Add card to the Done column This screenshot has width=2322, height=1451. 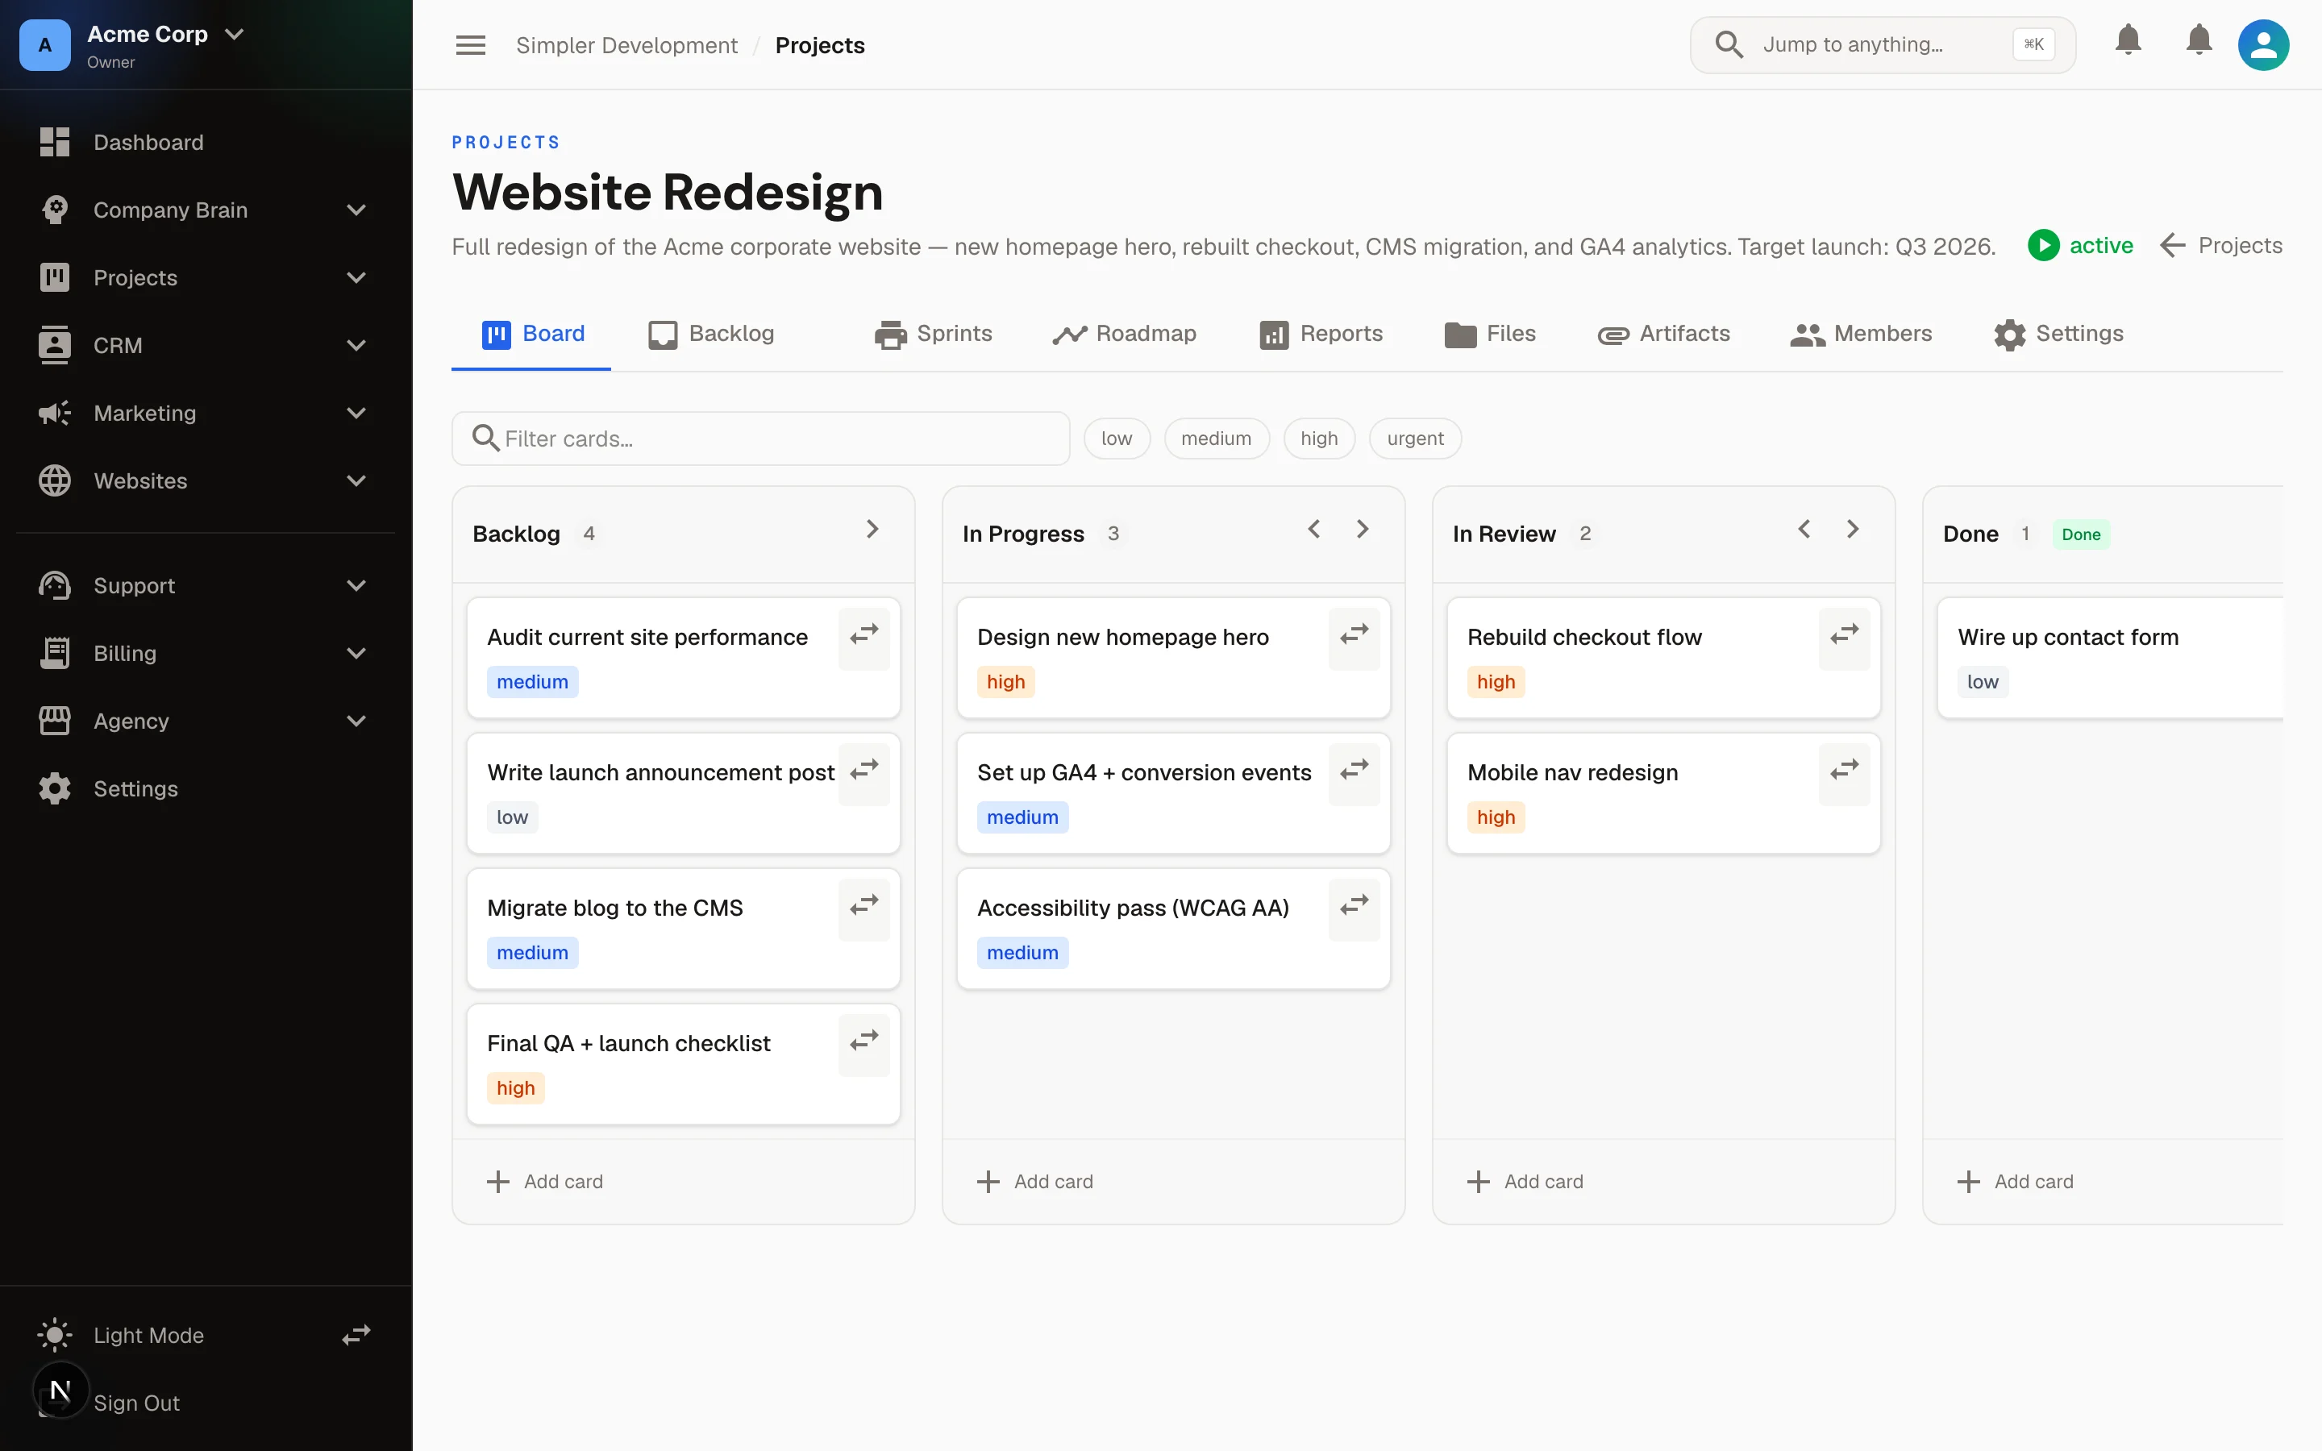pos(2016,1181)
